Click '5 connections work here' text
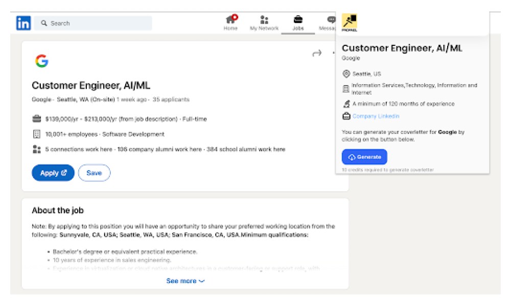Screen dimensions: 511x306 [x=79, y=149]
